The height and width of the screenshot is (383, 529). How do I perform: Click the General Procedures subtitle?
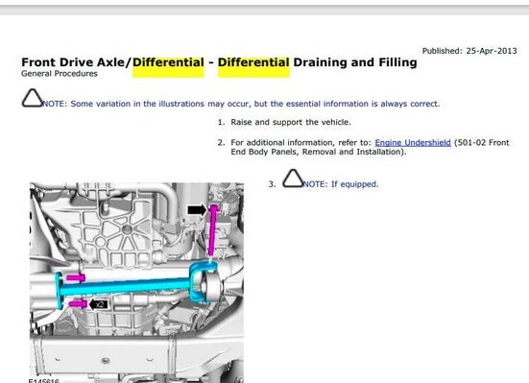click(59, 74)
